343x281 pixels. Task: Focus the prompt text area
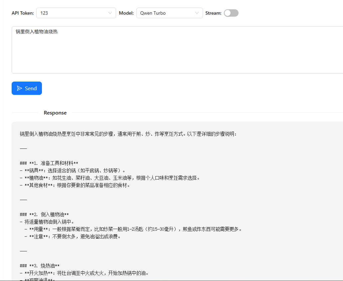point(176,50)
